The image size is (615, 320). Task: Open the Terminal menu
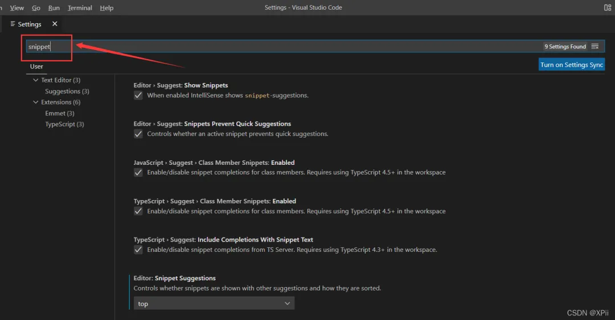pyautogui.click(x=80, y=8)
